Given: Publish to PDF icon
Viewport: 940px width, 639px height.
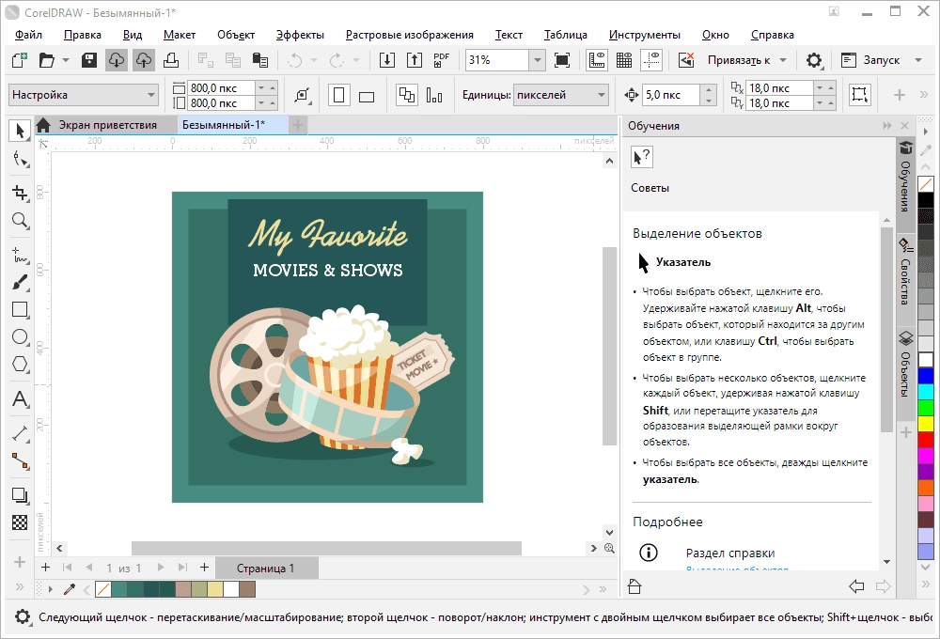Looking at the screenshot, I should pos(441,60).
